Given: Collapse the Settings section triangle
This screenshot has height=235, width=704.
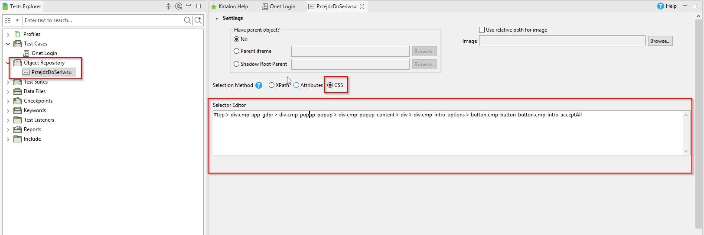Looking at the screenshot, I should pos(217,19).
